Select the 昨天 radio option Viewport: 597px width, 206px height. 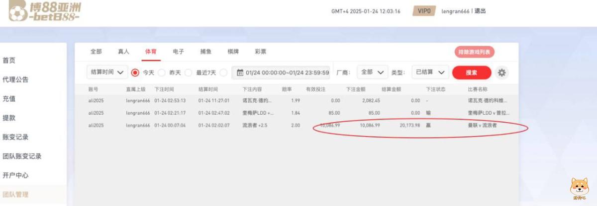point(162,72)
